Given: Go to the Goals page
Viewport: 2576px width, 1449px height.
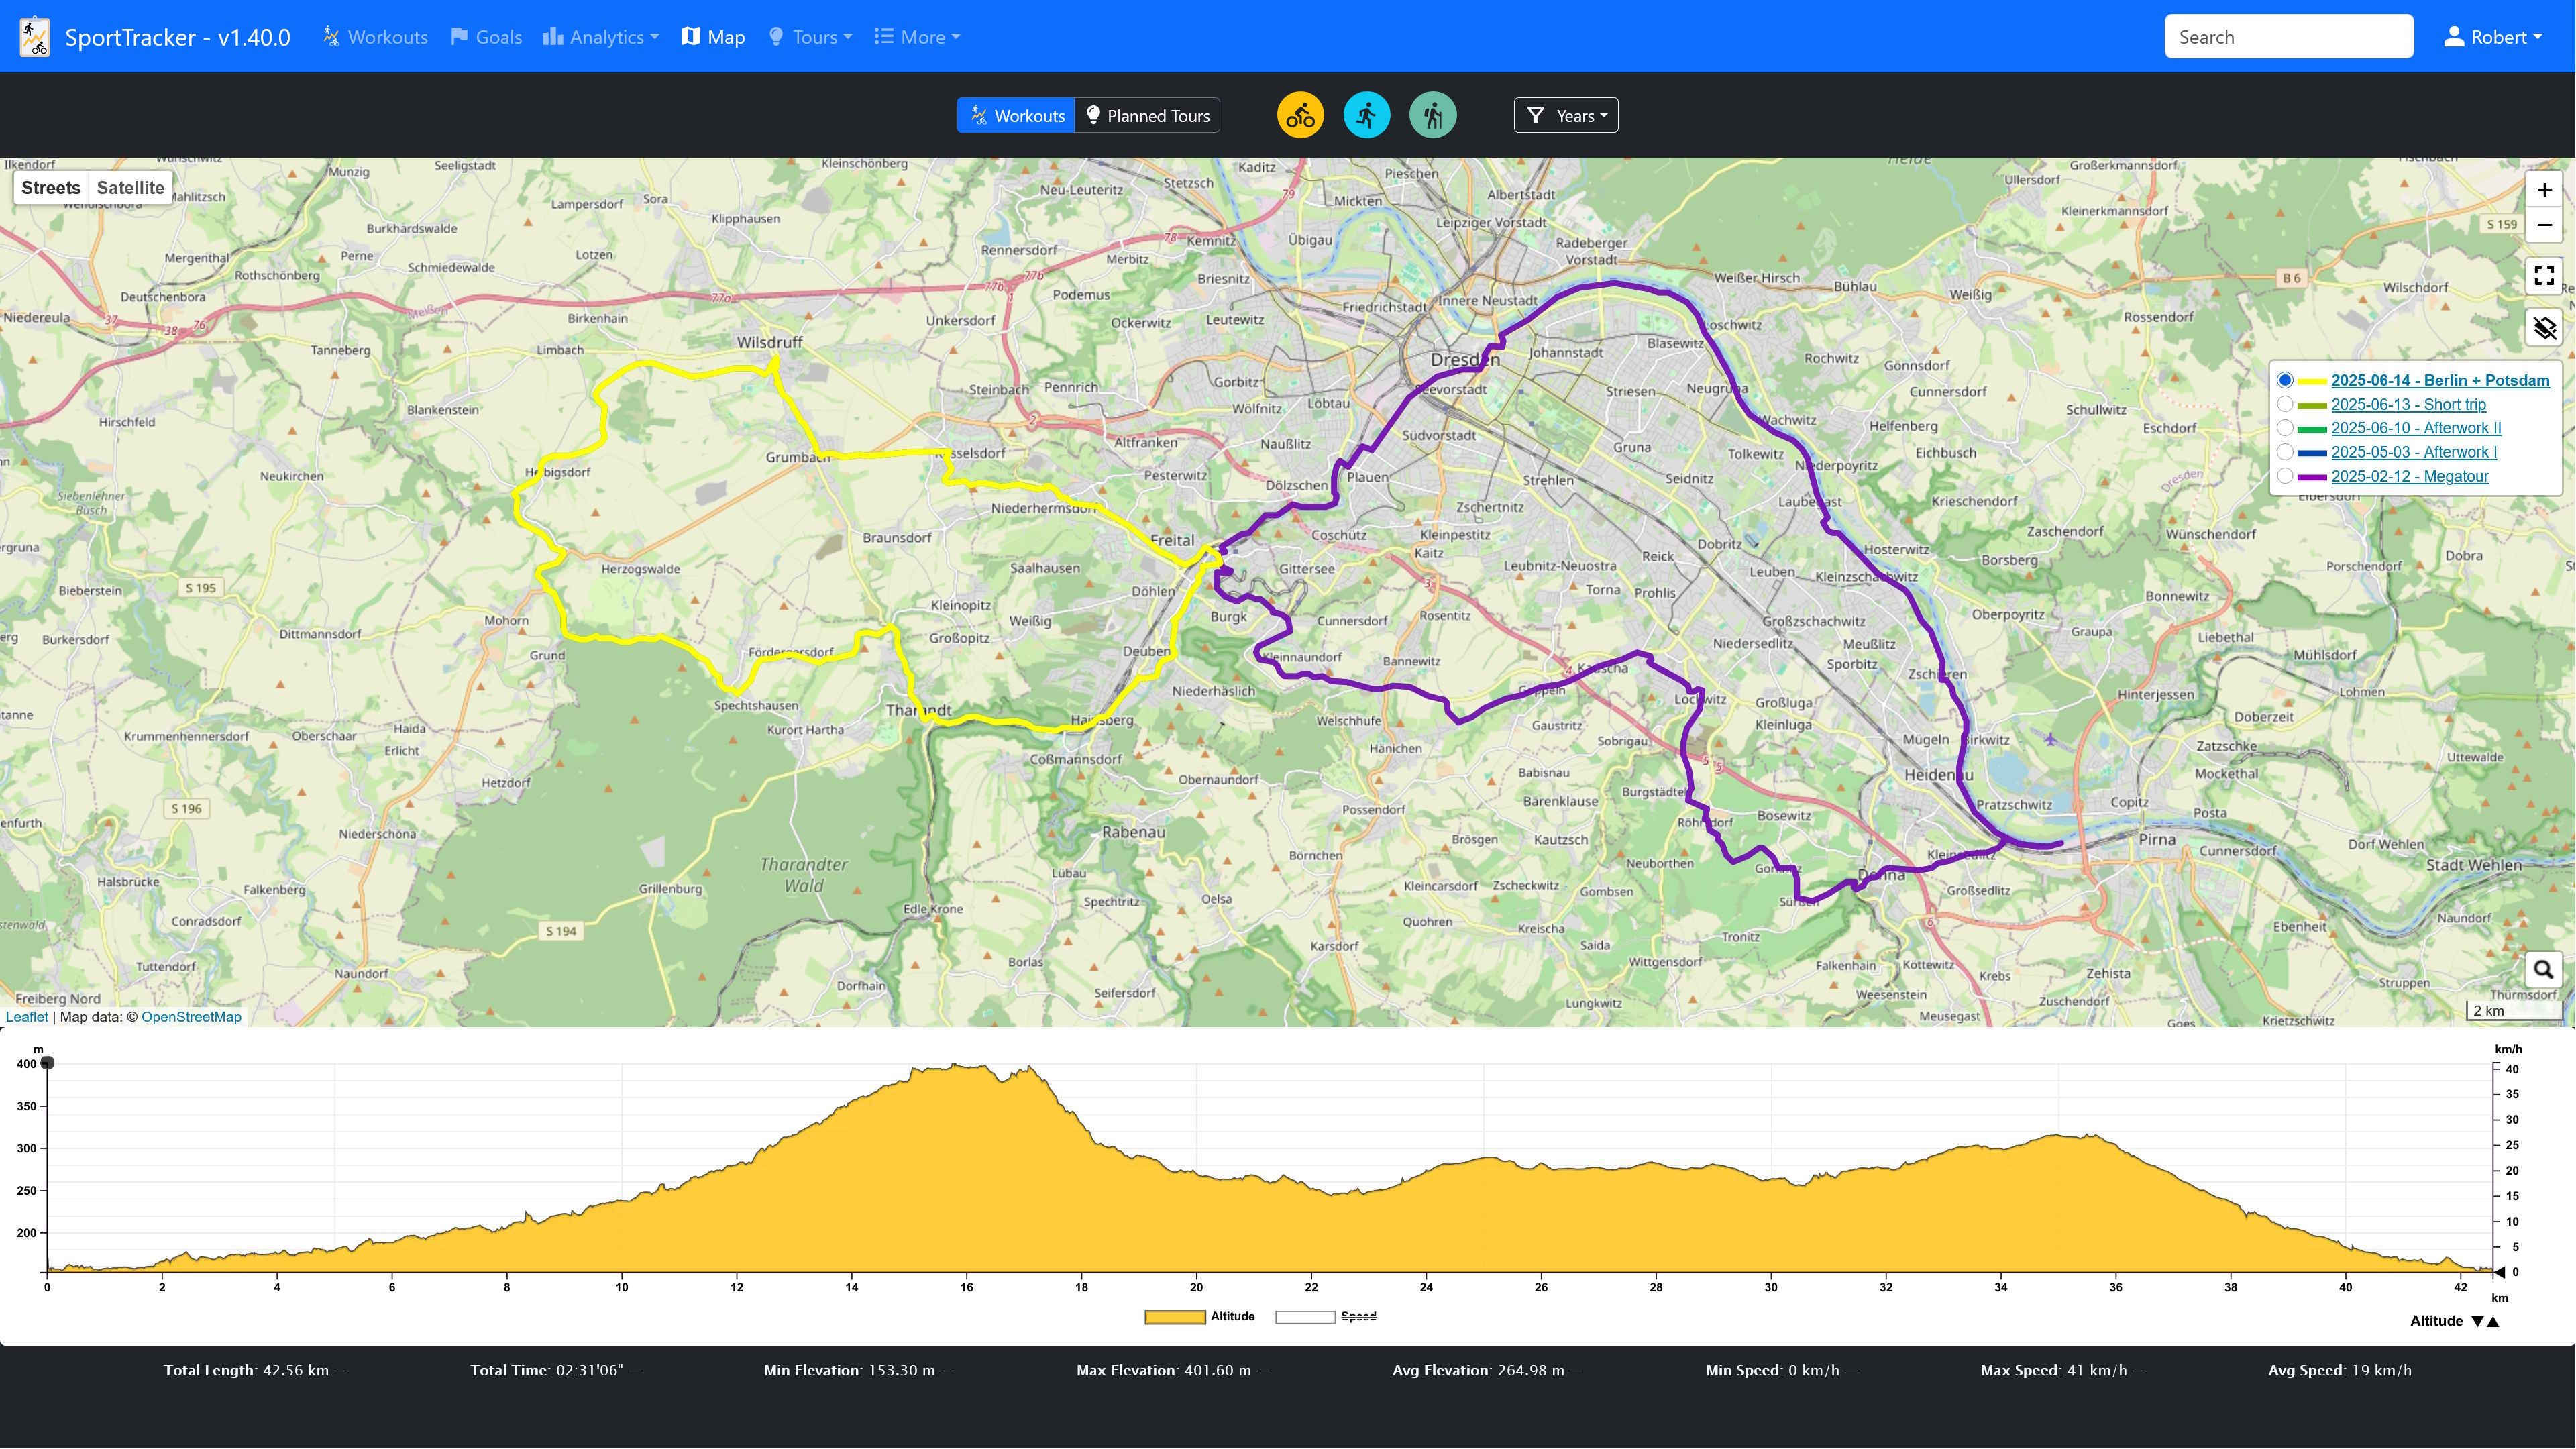Looking at the screenshot, I should 486,37.
